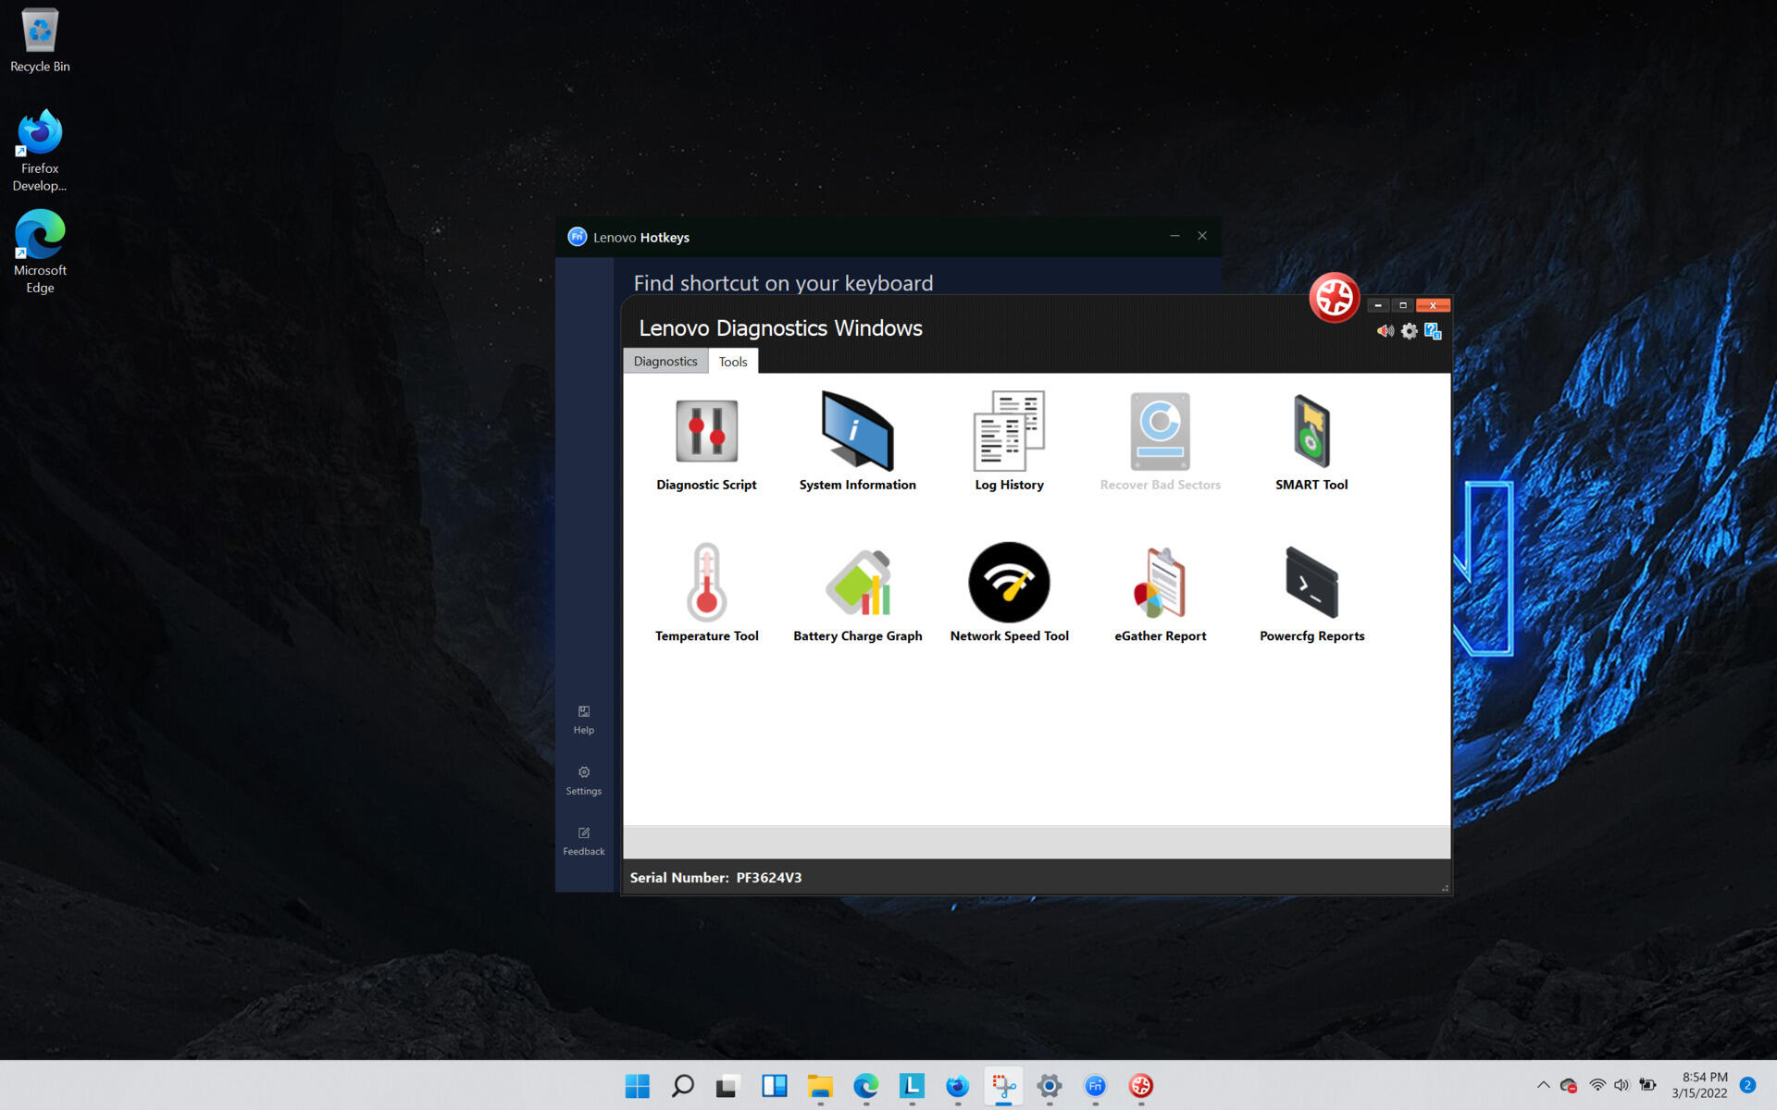The height and width of the screenshot is (1110, 1777).
Task: Click the tray icon with red badge
Action: click(1568, 1085)
